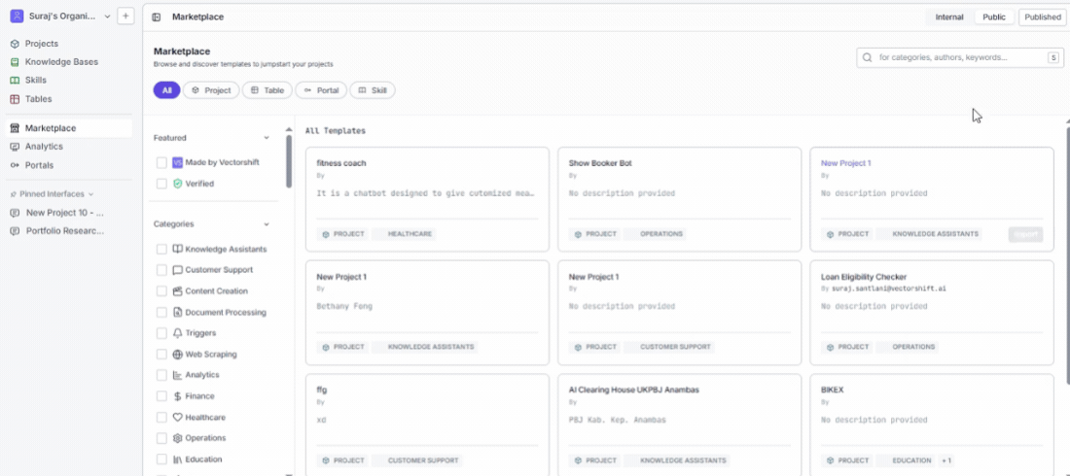
Task: Open Projects in the sidebar
Action: pos(42,44)
